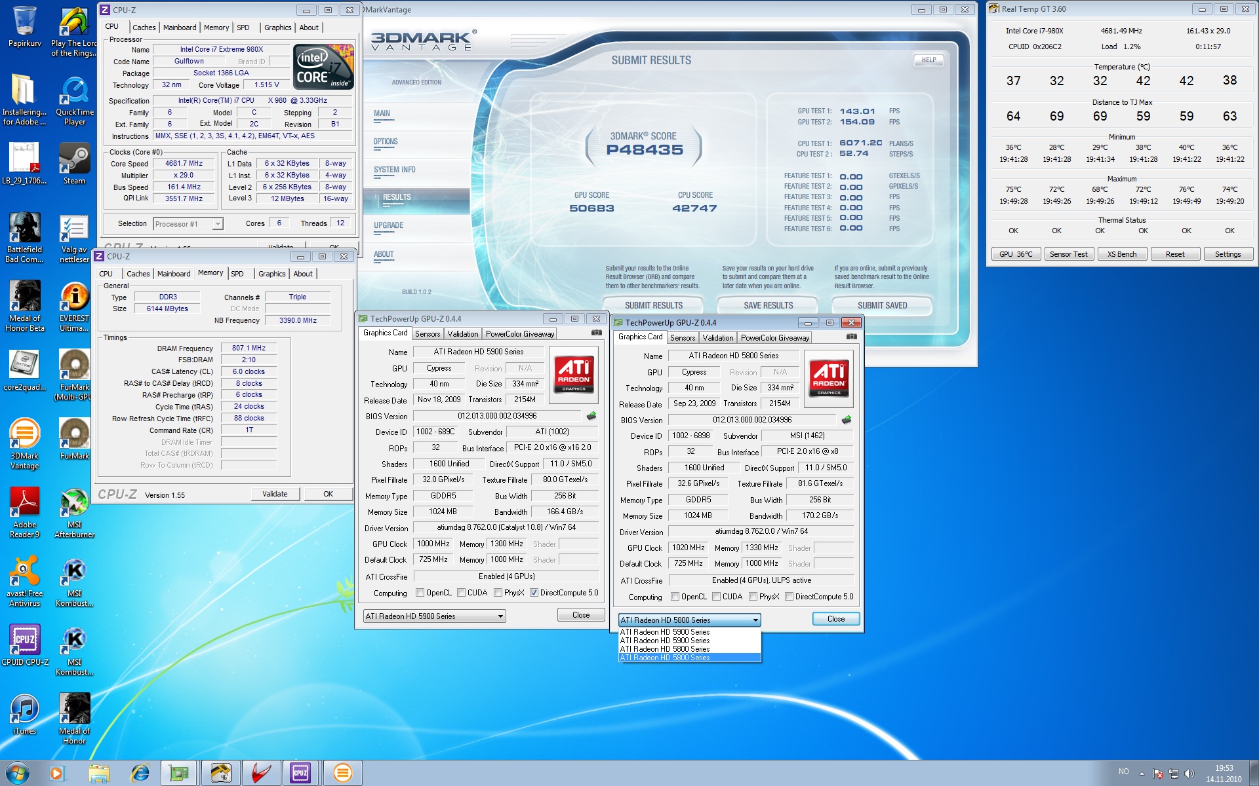1259x786 pixels.
Task: Show hidden system tray icons arrow
Action: point(1142,774)
